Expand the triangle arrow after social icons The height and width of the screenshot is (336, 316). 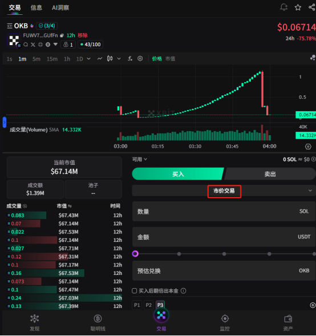coord(55,44)
